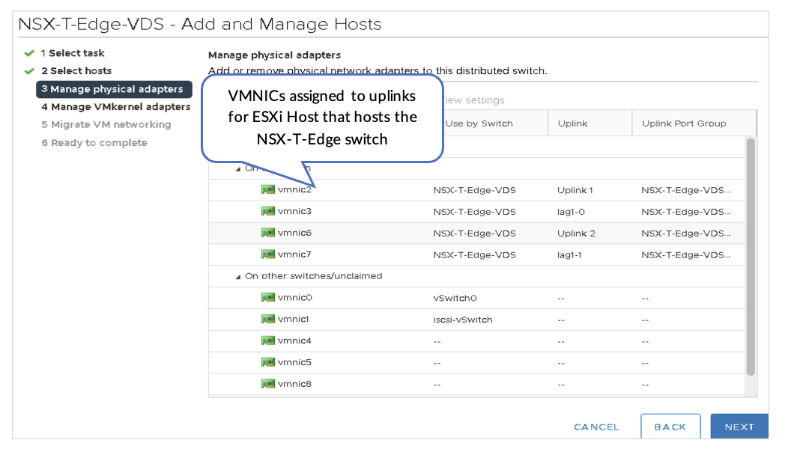The image size is (791, 455).
Task: Collapse the 'On other switches/unclaimed' group
Action: tap(239, 277)
